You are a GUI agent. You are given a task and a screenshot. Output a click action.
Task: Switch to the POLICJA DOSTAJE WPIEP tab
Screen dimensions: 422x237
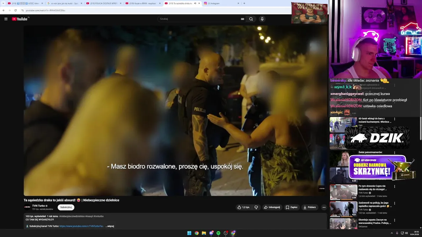pos(104,3)
